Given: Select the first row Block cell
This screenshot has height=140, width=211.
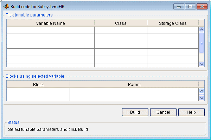Looking at the screenshot, I should pyautogui.click(x=38, y=91).
